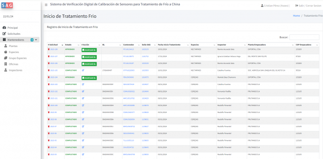The height and width of the screenshot is (159, 323).
Task: Toggle the hamburger sidebar menu icon
Action: click(46, 5)
